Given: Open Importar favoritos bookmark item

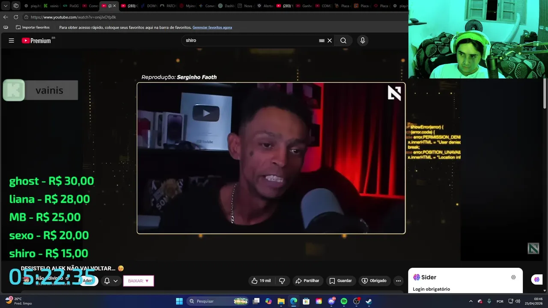Looking at the screenshot, I should pos(33,27).
